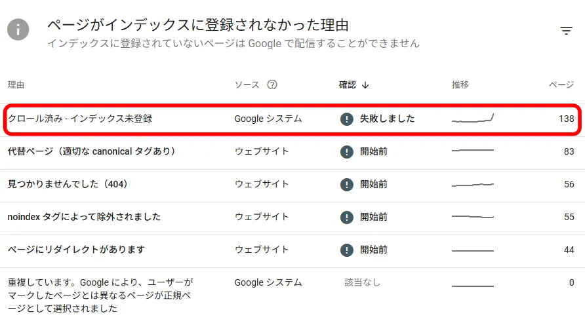This screenshot has width=585, height=323.
Task: Open the filter rows icon
Action: pos(566,31)
